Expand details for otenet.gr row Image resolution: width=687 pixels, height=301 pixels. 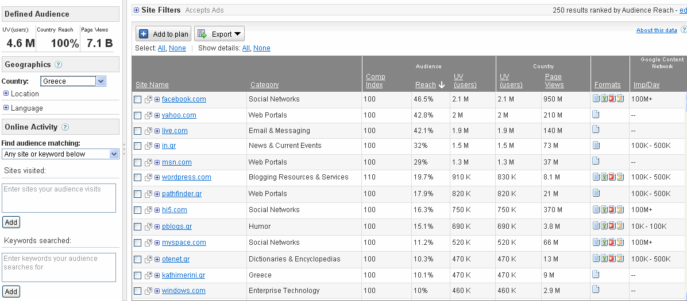(x=157, y=260)
